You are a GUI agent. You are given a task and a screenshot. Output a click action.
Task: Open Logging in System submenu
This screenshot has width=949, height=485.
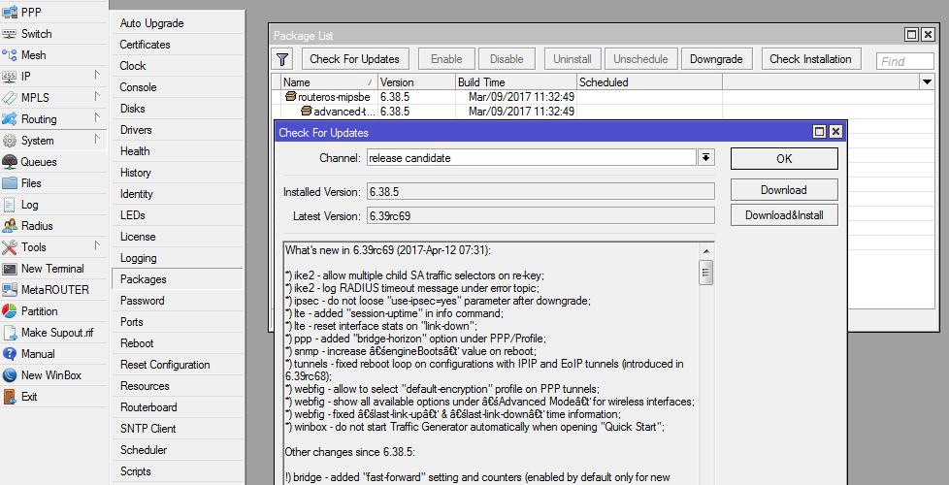click(x=178, y=258)
